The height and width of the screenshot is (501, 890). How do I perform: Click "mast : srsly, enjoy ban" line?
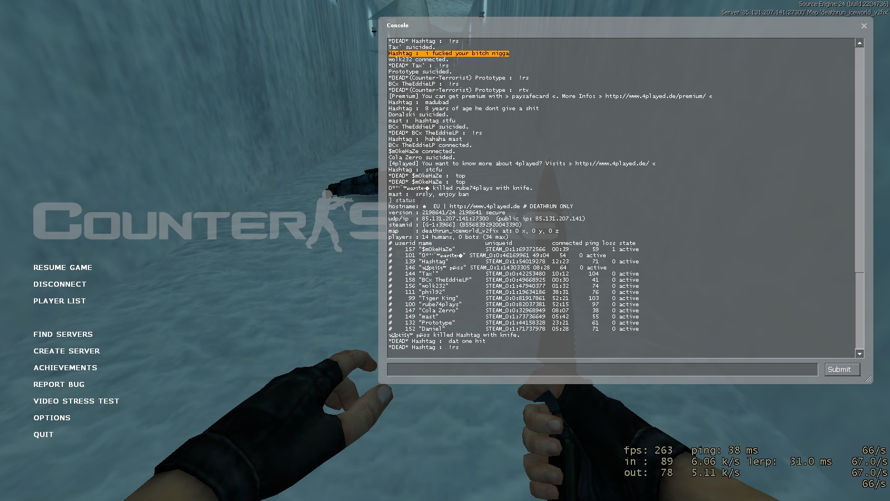(428, 194)
